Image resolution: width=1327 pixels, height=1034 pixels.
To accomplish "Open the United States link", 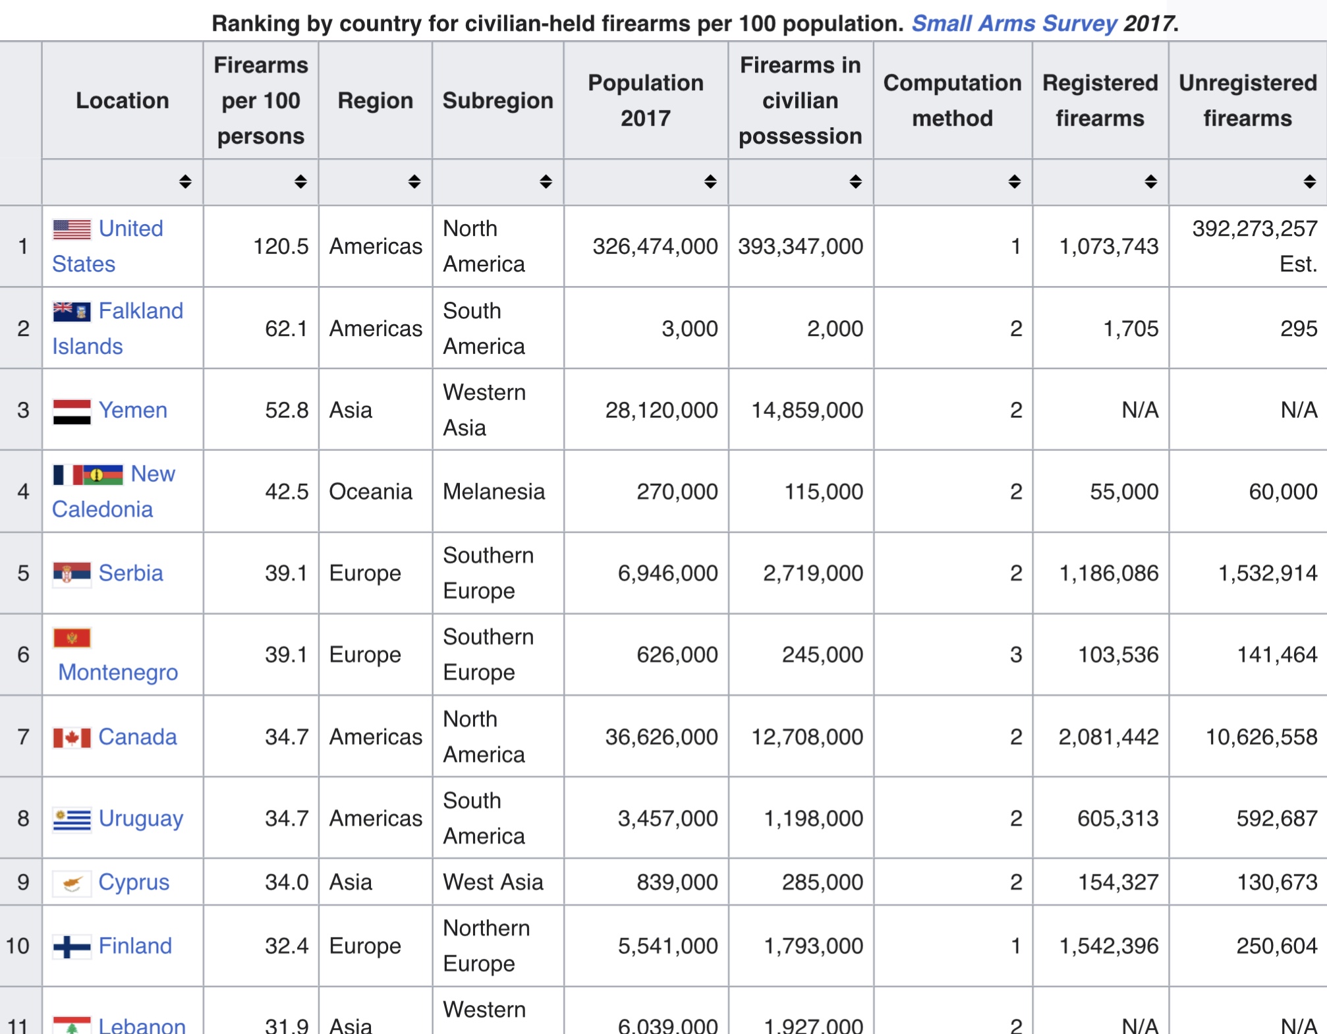I will pos(107,246).
